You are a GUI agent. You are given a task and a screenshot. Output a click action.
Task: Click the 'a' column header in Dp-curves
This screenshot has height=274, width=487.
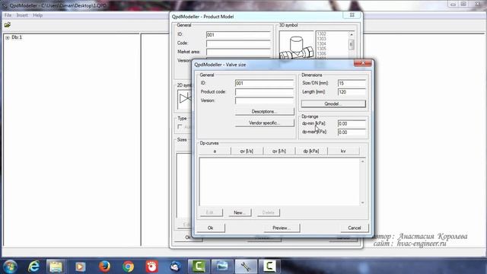[215, 151]
